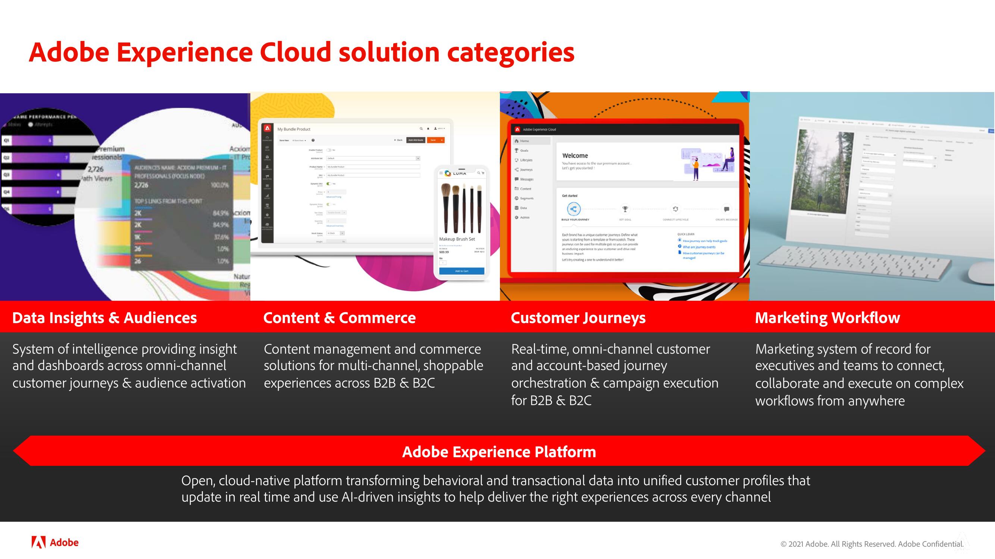The width and height of the screenshot is (995, 559).
Task: Click the Customer Journeys heading
Action: pos(578,318)
